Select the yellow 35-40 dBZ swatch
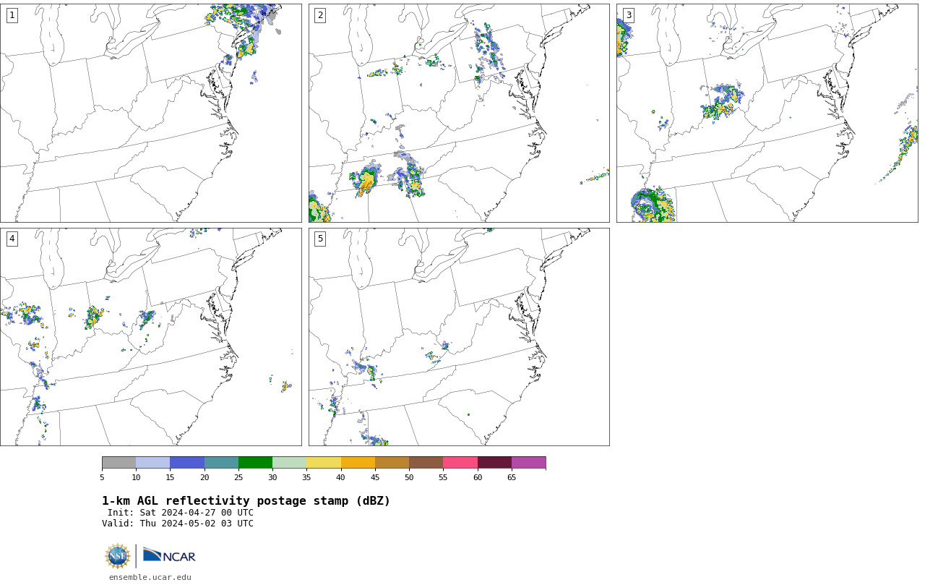 pyautogui.click(x=324, y=463)
